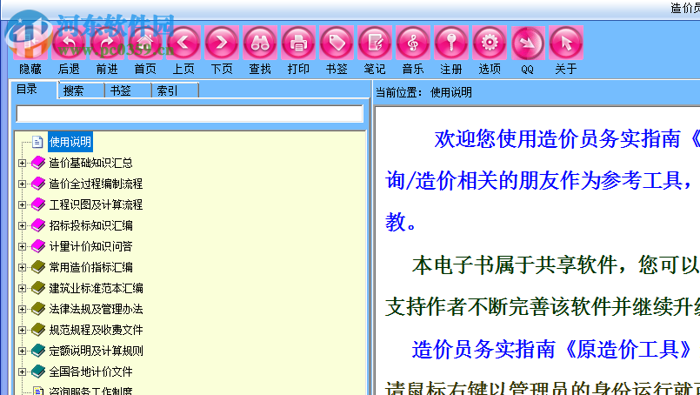The width and height of the screenshot is (700, 395).
Task: Expand the 招标投标知识汇编 node
Action: coord(22,225)
